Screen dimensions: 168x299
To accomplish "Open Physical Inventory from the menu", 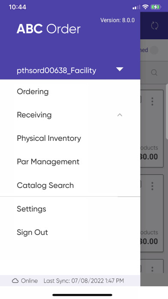I will (49, 138).
